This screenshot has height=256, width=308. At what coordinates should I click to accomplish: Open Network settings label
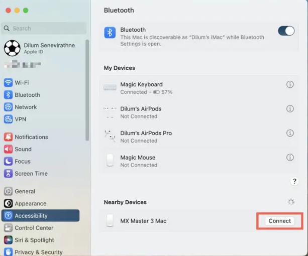coord(26,107)
